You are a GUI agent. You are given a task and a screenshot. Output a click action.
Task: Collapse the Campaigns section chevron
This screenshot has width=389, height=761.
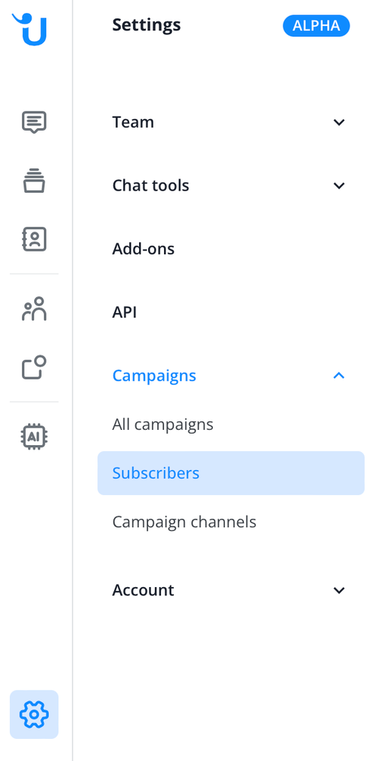tap(339, 375)
